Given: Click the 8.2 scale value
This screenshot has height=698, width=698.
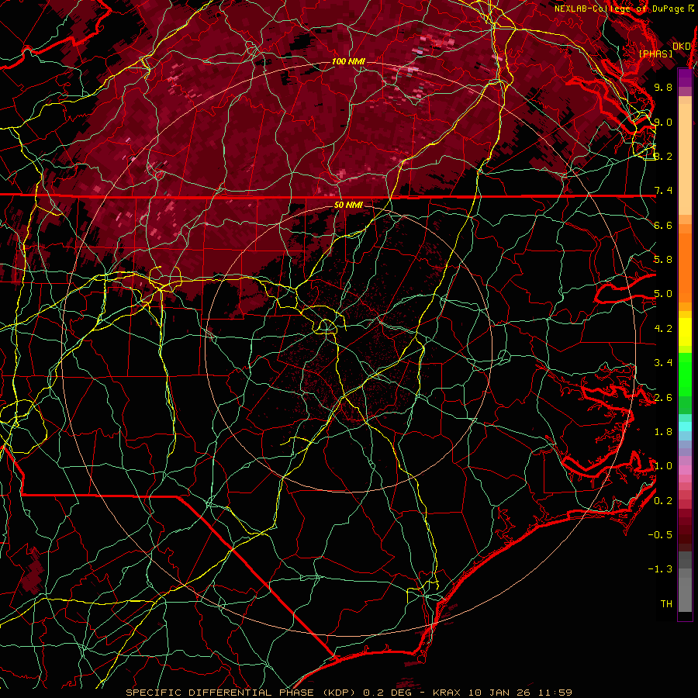Looking at the screenshot, I should 663,156.
